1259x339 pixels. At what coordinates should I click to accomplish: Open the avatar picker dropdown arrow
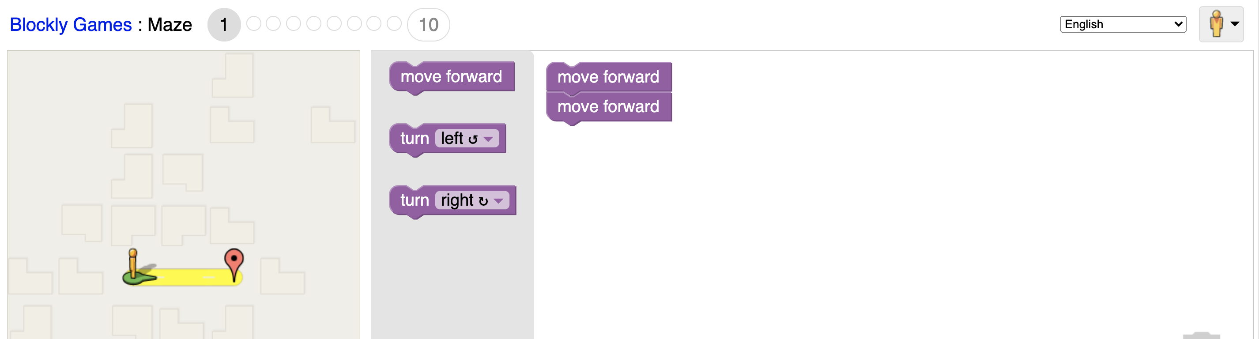pyautogui.click(x=1235, y=24)
